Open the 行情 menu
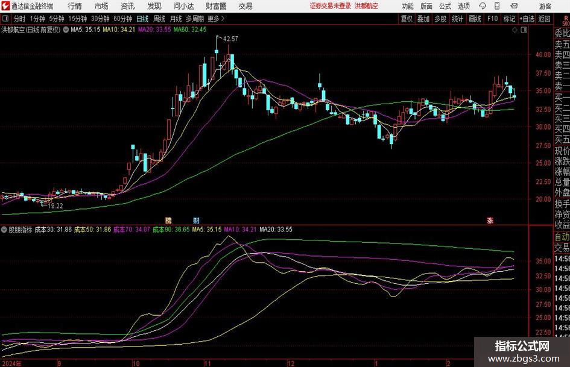This screenshot has height=367, width=570. pos(75,6)
